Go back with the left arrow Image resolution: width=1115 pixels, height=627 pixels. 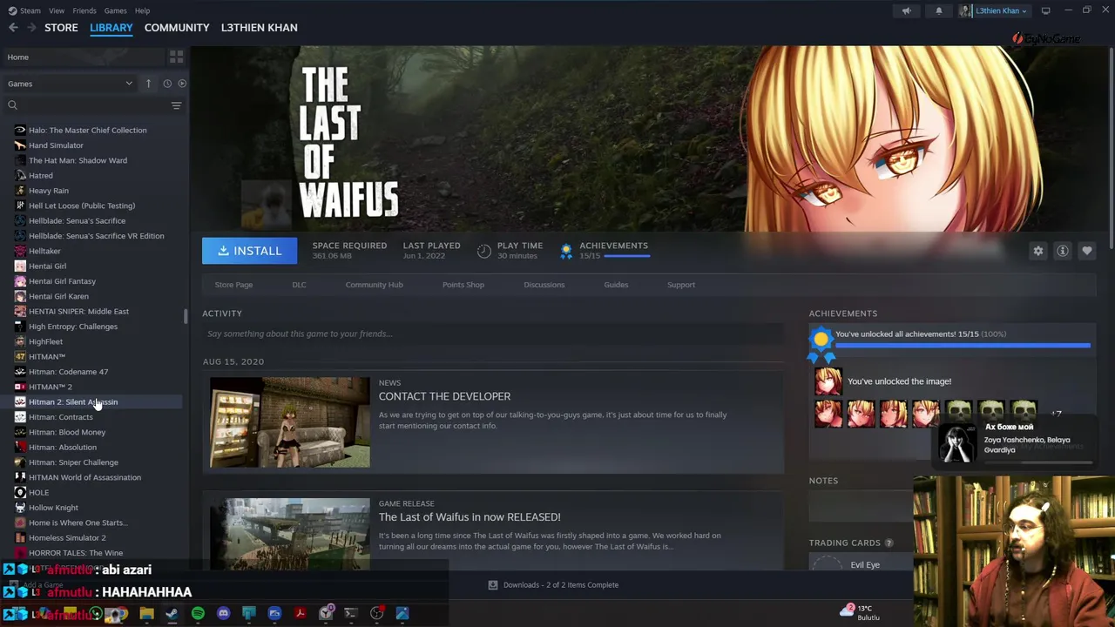[x=13, y=28]
